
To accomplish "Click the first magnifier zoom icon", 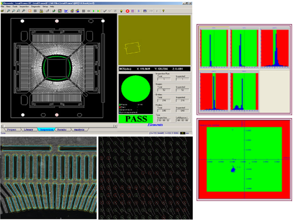I will click(x=8, y=11).
